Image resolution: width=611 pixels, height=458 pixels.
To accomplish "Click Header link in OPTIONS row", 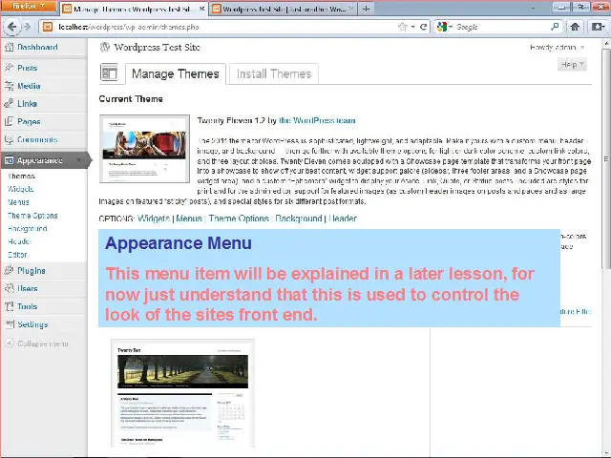I will tap(343, 219).
